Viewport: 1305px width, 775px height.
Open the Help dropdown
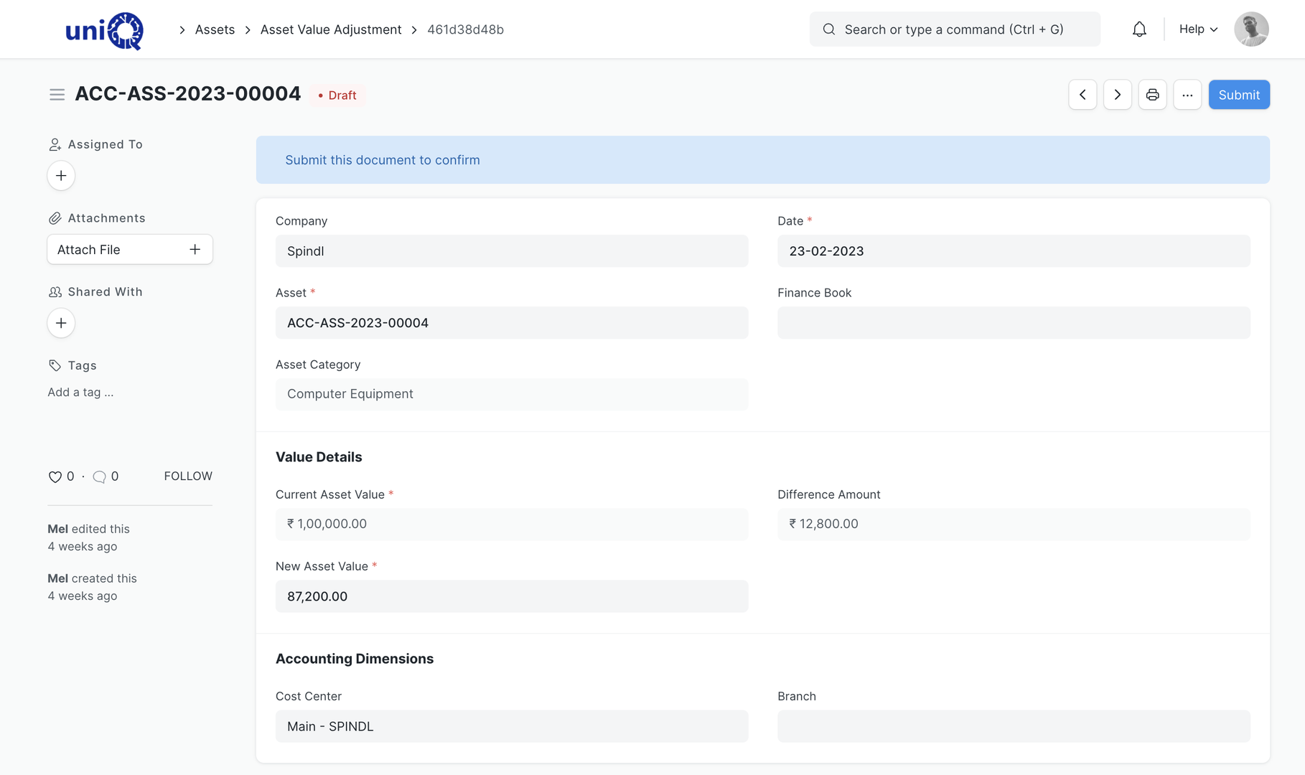tap(1198, 29)
